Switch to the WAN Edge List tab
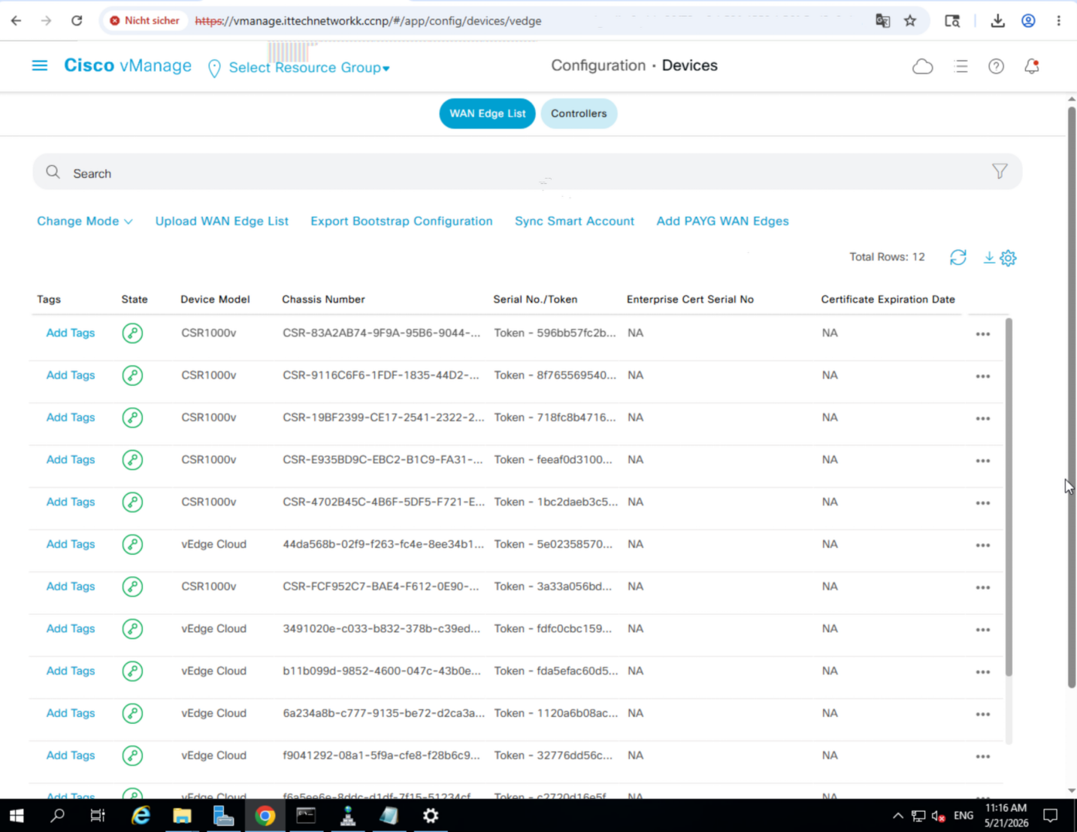1077x832 pixels. (x=487, y=113)
